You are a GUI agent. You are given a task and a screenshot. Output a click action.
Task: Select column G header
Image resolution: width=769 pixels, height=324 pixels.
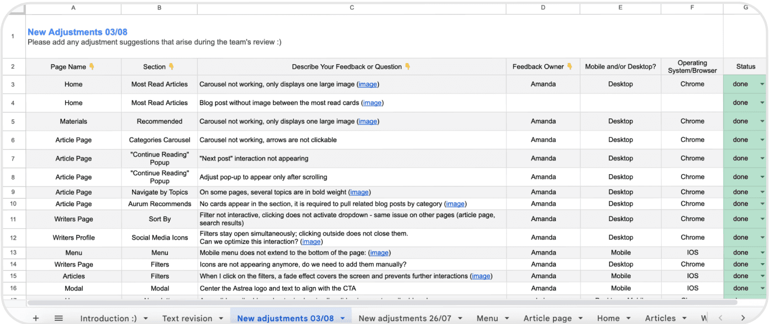[746, 8]
